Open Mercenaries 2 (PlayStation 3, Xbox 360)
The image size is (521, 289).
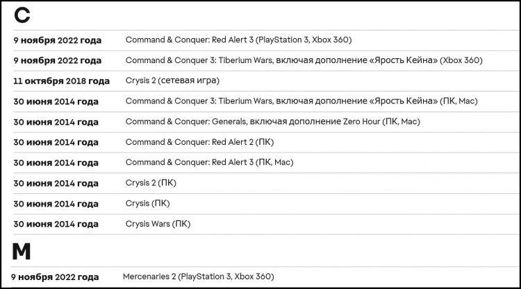[x=199, y=277]
